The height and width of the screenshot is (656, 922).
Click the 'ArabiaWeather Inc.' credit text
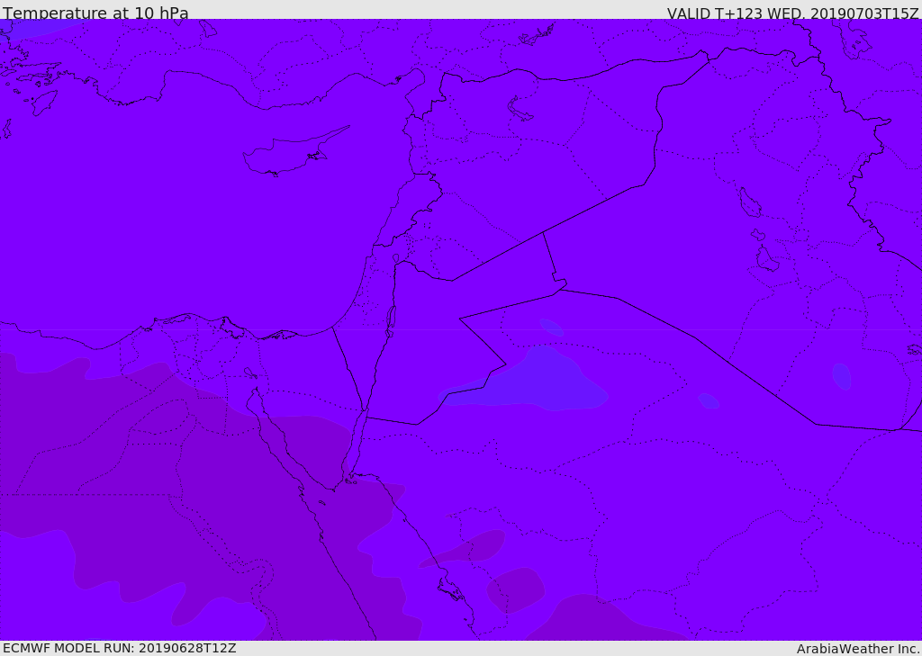click(x=858, y=649)
